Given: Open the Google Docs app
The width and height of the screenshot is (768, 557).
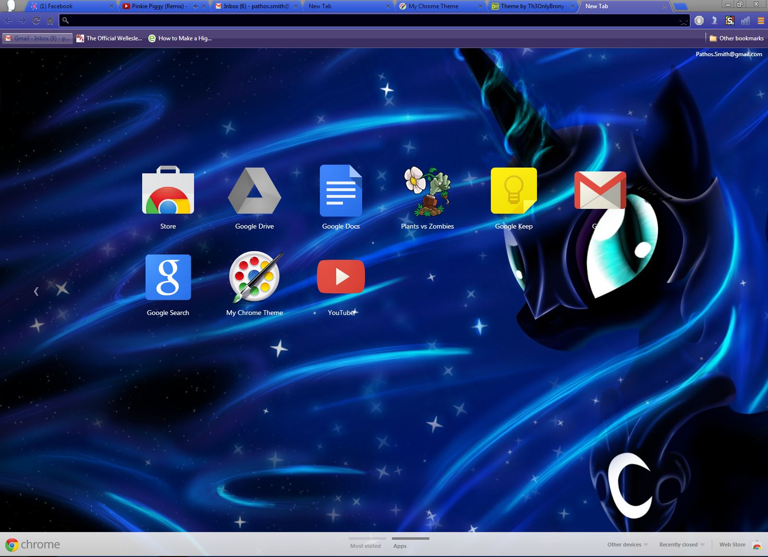Looking at the screenshot, I should 341,191.
